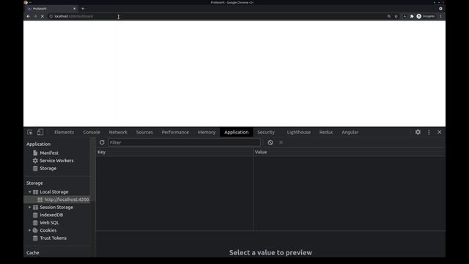Click the Cache section heading

pyautogui.click(x=32, y=253)
